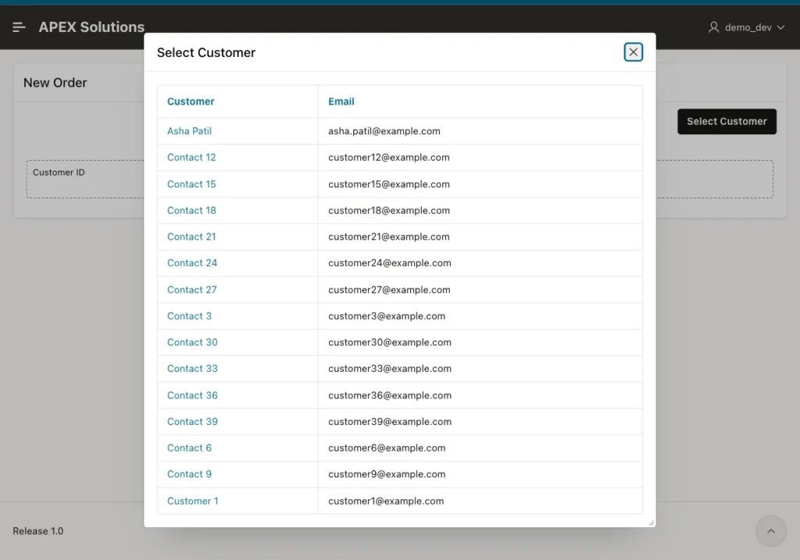Select customer Contact 6
Image resolution: width=800 pixels, height=560 pixels.
click(189, 448)
